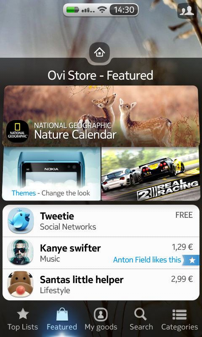Open the Themes link
This screenshot has width=202, height=337.
tap(24, 193)
